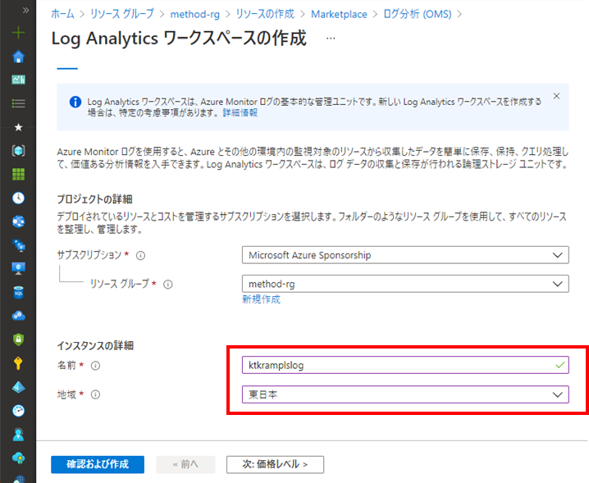Open Virtual machines monitor icon

(18, 268)
